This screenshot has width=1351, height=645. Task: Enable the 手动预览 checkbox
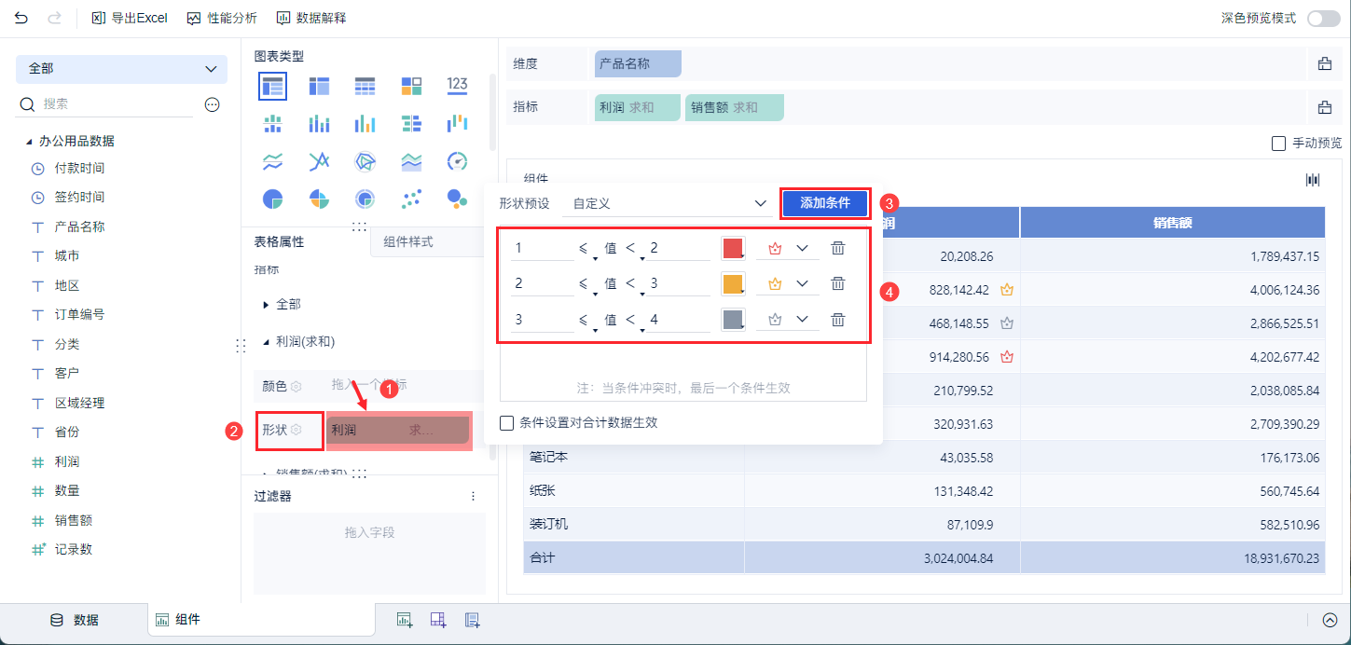click(1278, 144)
